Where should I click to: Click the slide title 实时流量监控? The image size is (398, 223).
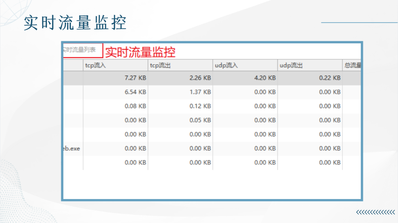(75, 23)
